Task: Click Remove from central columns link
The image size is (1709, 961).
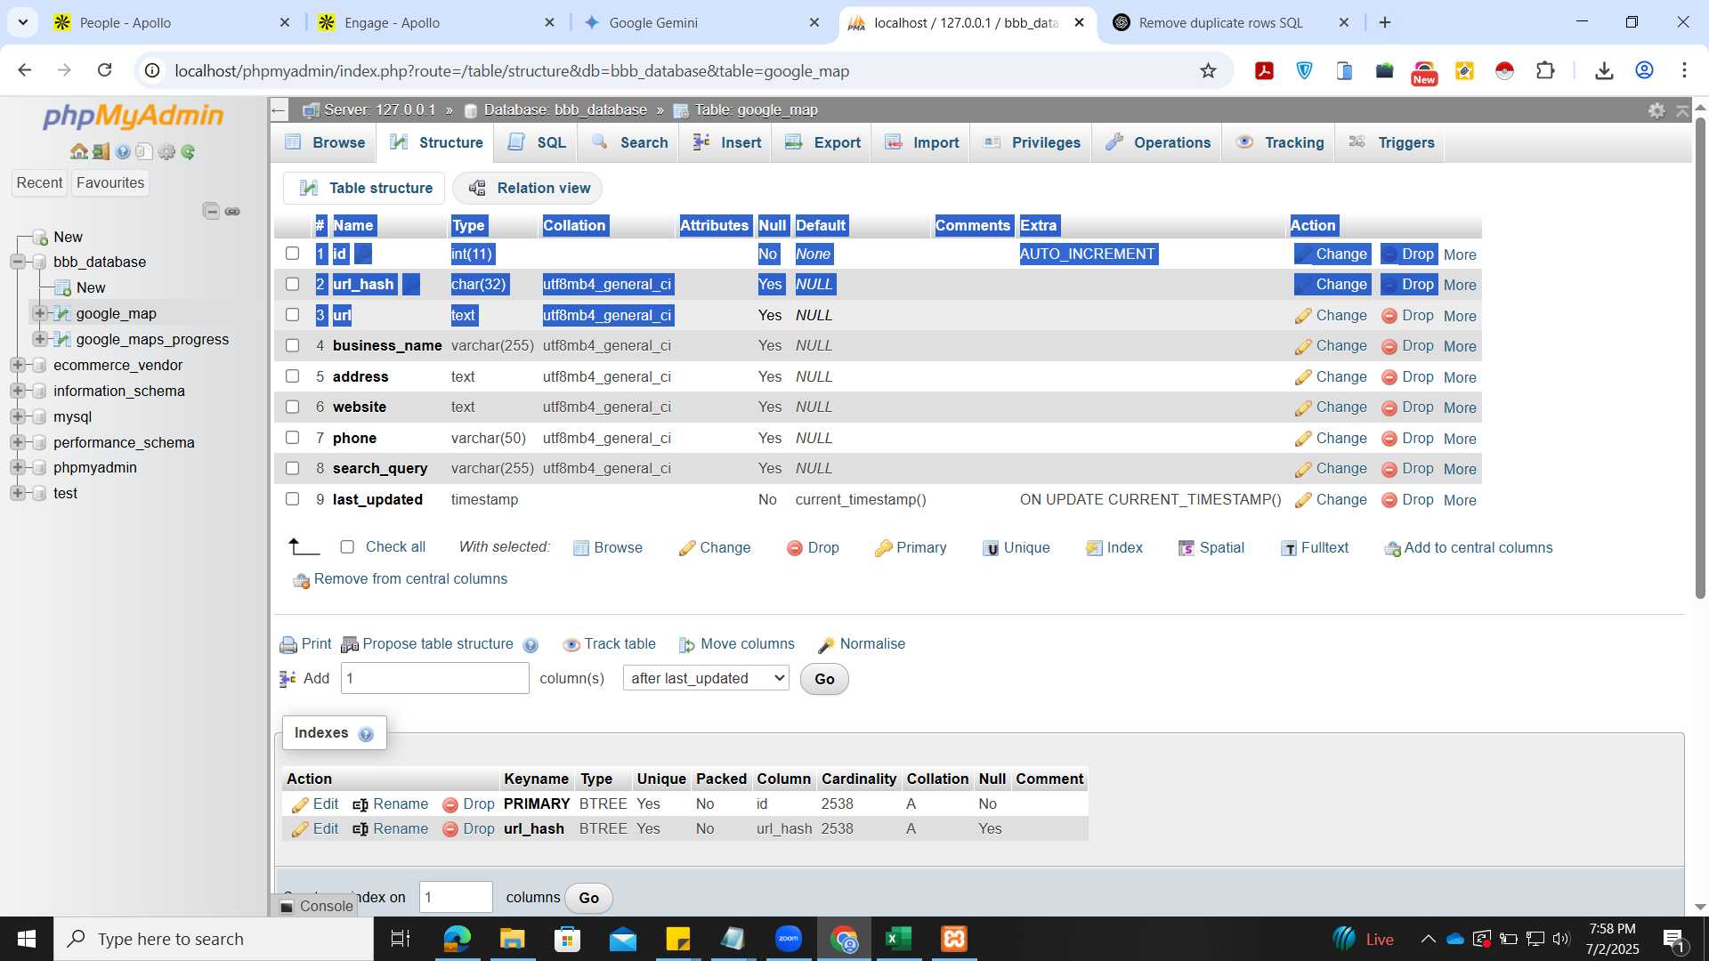Action: point(401,579)
